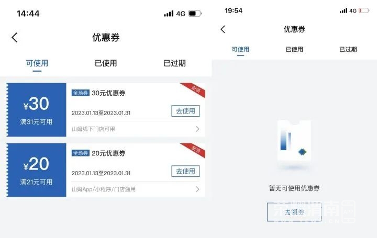Image resolution: width=377 pixels, height=238 pixels.
Task: Tap 全场券 tag on 30元优惠券
Action: [x=81, y=93]
